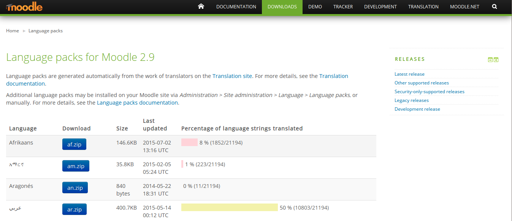Click the Arabic 50% progress bar
512x221 pixels.
point(230,207)
